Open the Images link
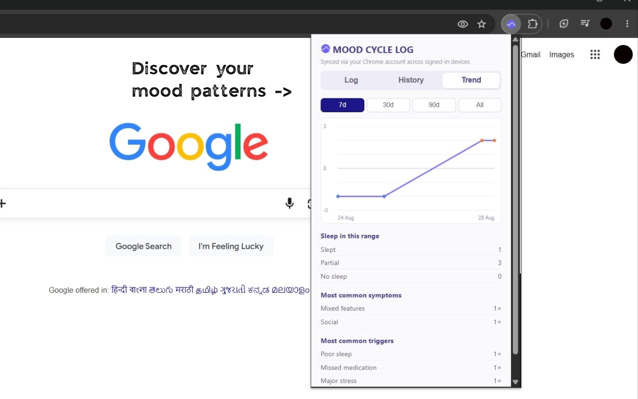638x399 pixels. (x=562, y=55)
